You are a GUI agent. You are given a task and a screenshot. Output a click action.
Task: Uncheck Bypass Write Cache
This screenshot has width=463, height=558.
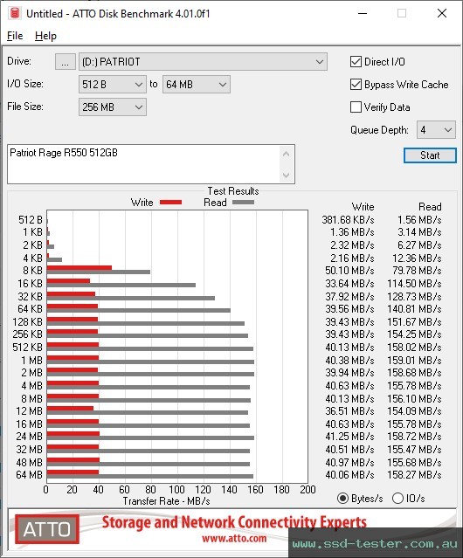(356, 85)
